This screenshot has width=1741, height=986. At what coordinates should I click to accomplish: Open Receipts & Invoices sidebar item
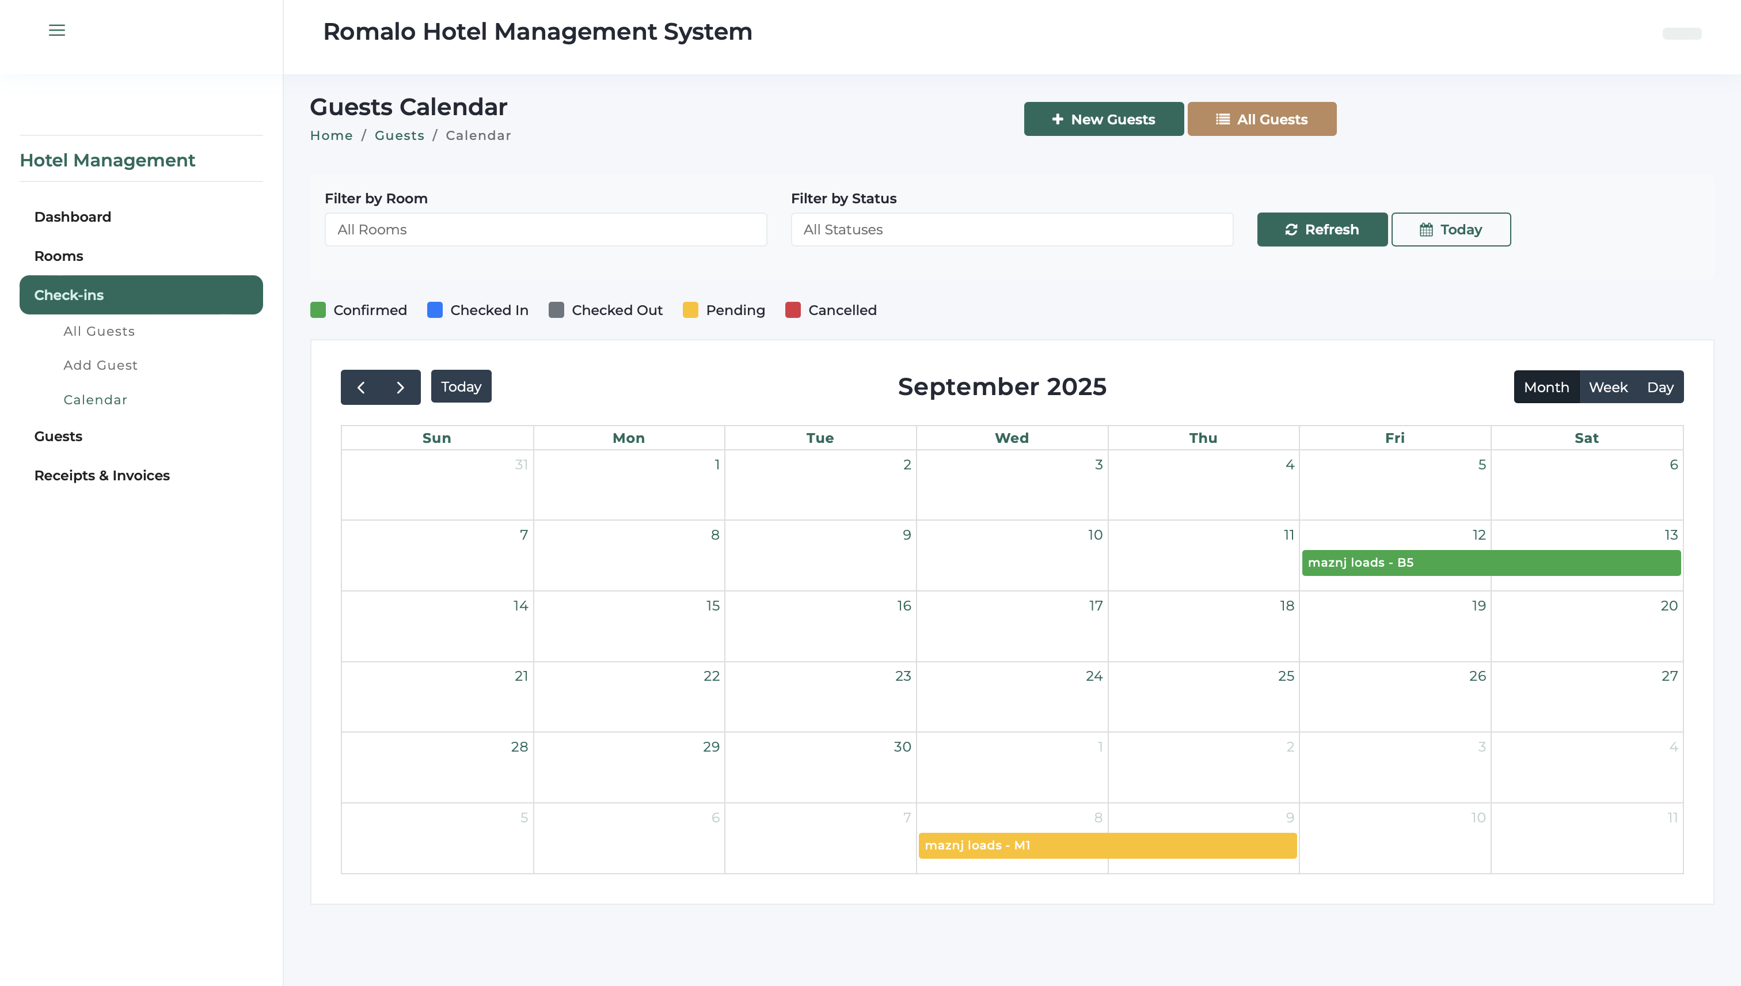[x=101, y=475]
